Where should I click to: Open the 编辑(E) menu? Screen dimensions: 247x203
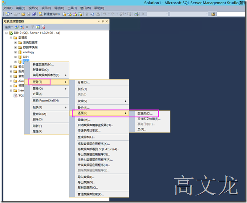click(x=21, y=8)
